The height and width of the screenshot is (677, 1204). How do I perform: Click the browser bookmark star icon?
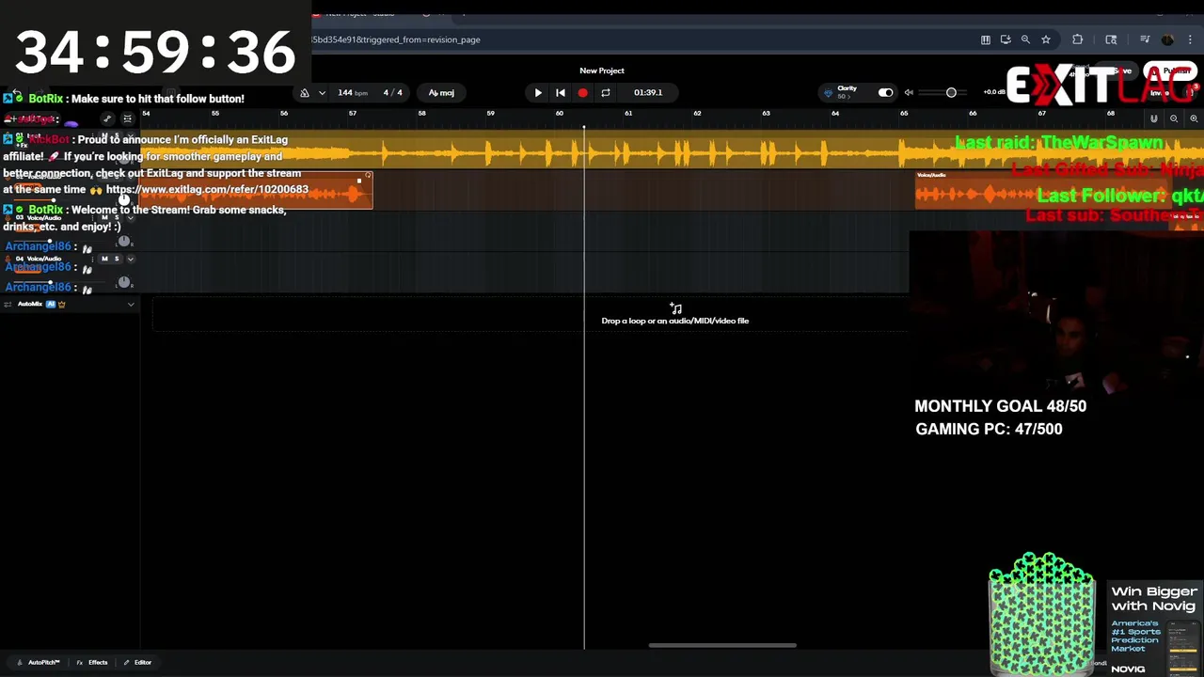pyautogui.click(x=1046, y=39)
